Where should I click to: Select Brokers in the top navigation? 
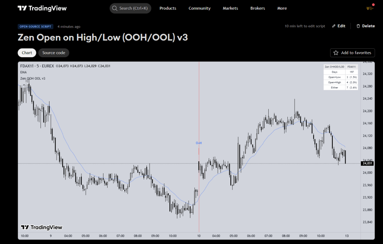tap(257, 8)
